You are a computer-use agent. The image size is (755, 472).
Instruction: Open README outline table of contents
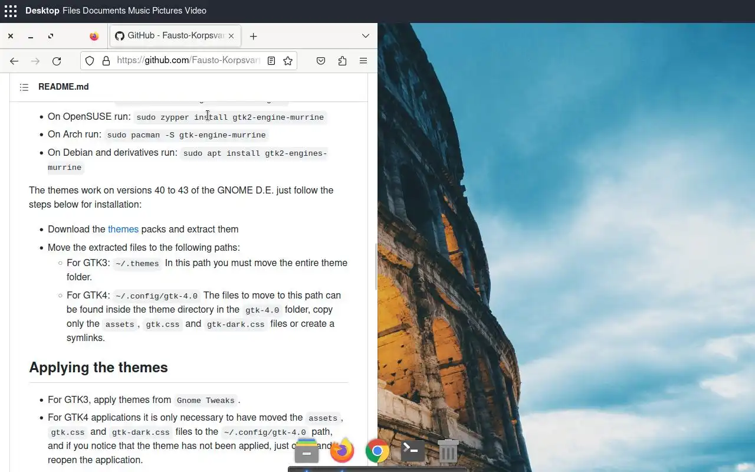pos(24,87)
